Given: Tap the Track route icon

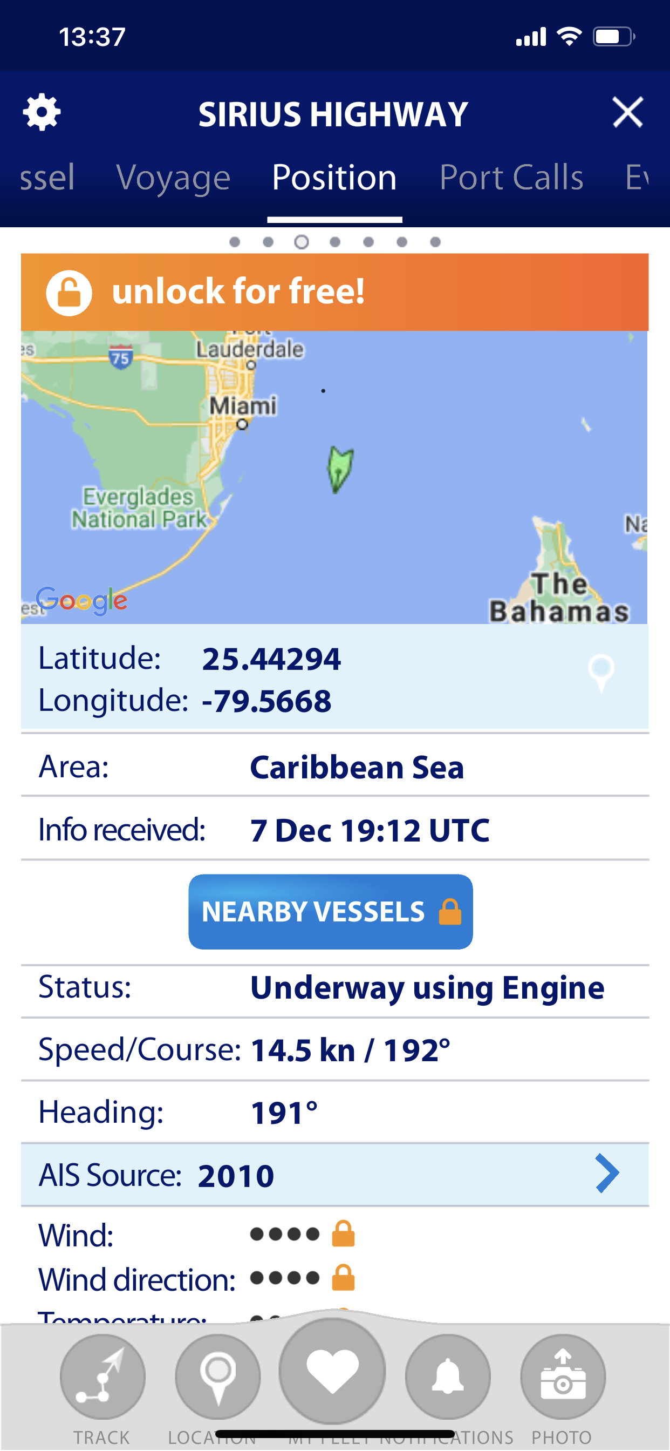Looking at the screenshot, I should click(x=102, y=1376).
